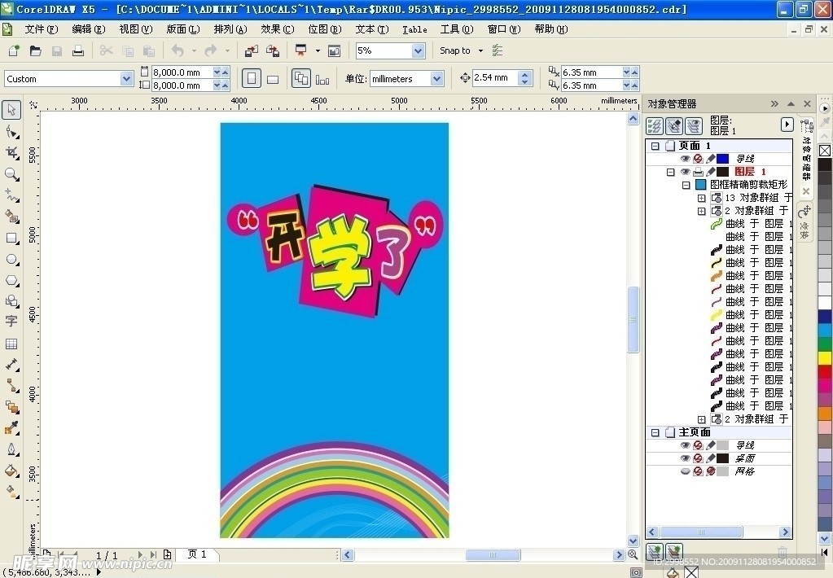Screen dimensions: 833x578
Task: Open the 单位 millimeters dropdown
Action: tap(436, 79)
